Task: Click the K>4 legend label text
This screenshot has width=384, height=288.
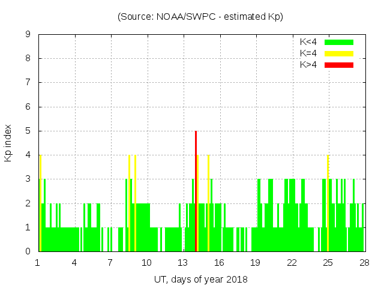Action: click(x=308, y=65)
